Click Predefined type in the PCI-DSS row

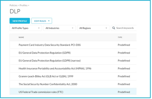point(124,45)
